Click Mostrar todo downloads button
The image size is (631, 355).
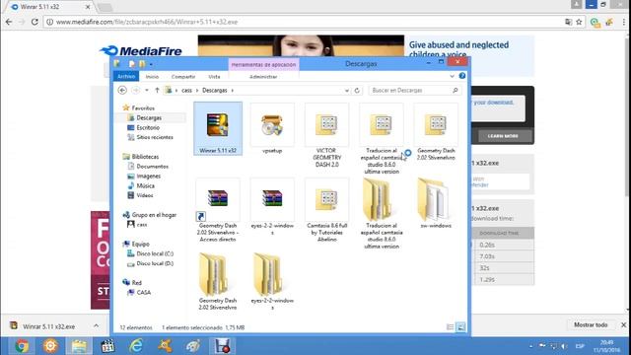tap(591, 324)
